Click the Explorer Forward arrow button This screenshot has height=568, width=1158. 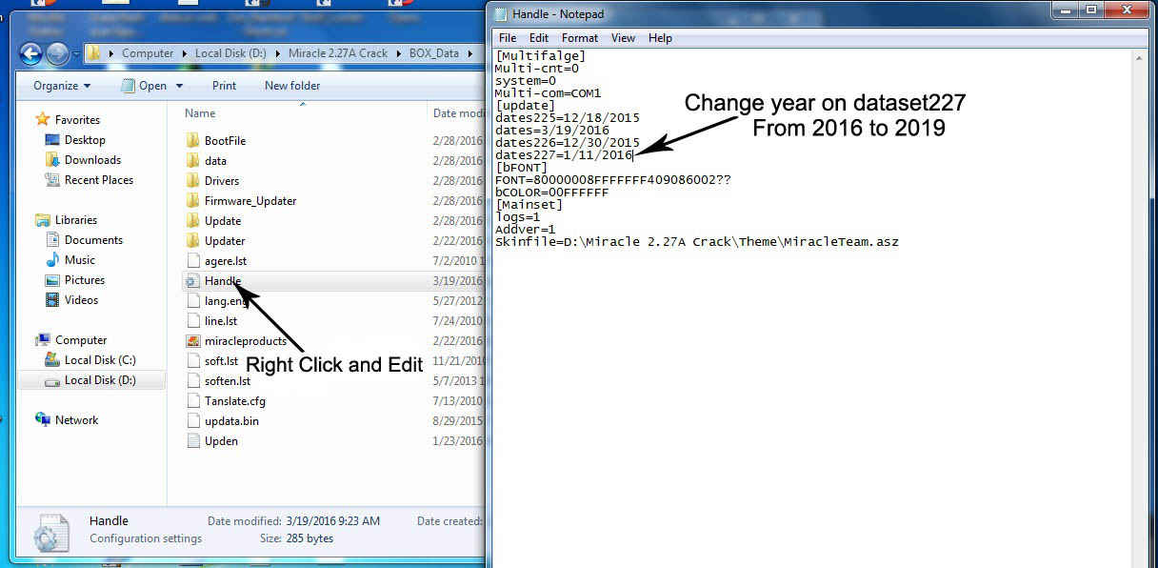pos(57,53)
